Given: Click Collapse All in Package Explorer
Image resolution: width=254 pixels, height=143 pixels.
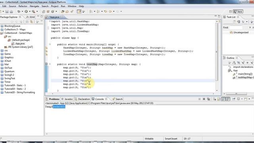Looking at the screenshot, I should tap(27, 22).
